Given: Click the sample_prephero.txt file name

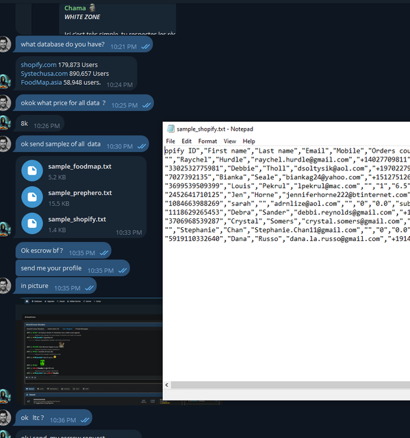Looking at the screenshot, I should pyautogui.click(x=80, y=193).
